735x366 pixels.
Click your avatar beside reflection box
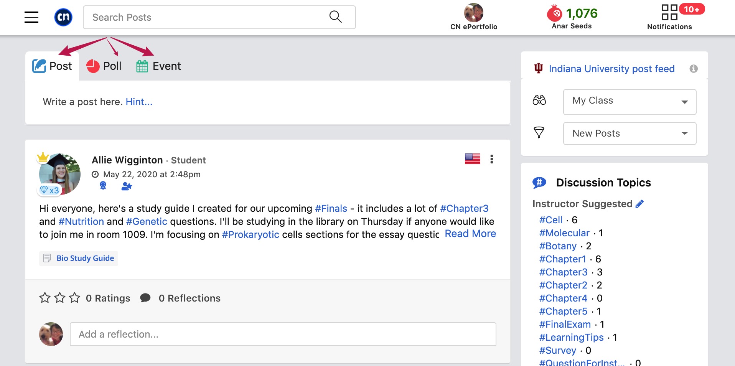coord(51,334)
